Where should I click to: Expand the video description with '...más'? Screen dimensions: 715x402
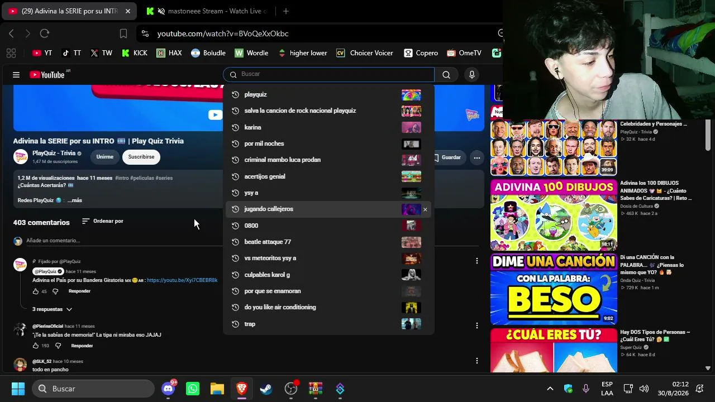pos(75,200)
